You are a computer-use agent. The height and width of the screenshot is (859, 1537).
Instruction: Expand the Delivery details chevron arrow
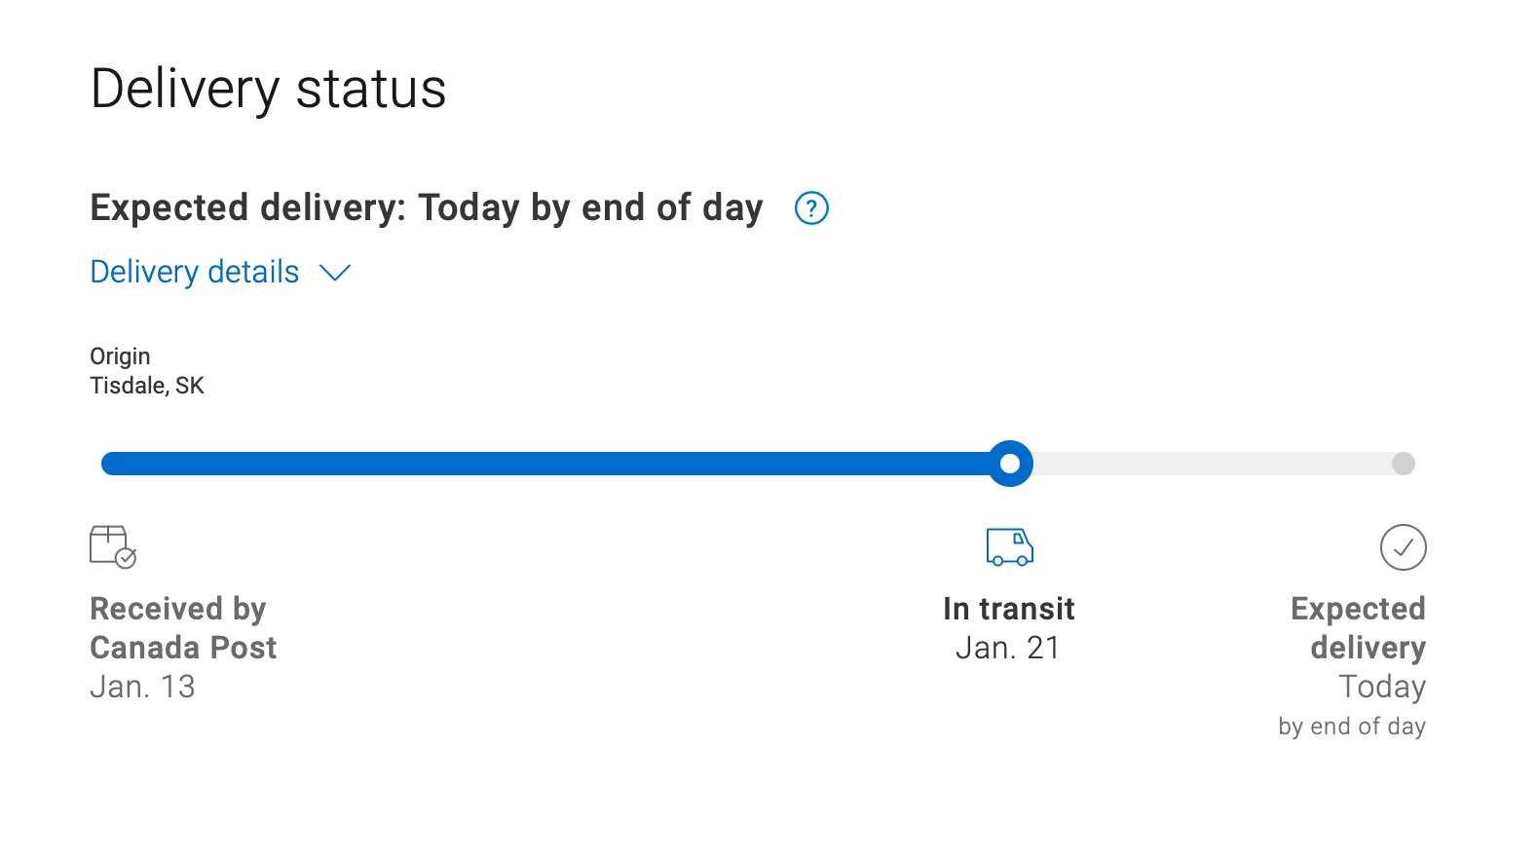pyautogui.click(x=335, y=273)
